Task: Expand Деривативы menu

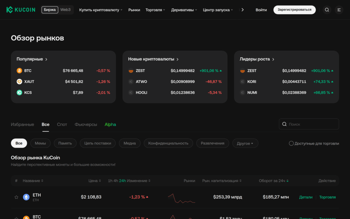Action: point(184,10)
